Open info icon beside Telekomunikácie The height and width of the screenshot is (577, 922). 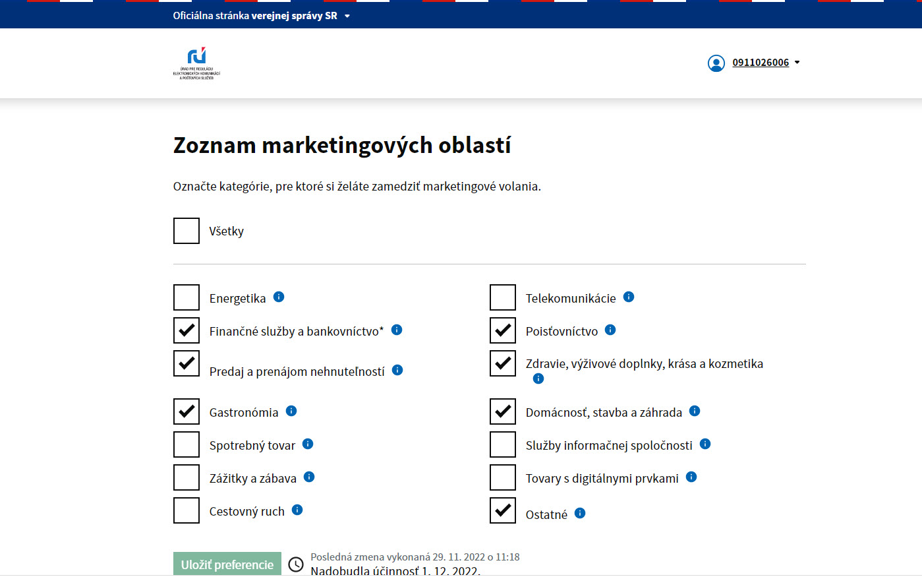click(629, 297)
